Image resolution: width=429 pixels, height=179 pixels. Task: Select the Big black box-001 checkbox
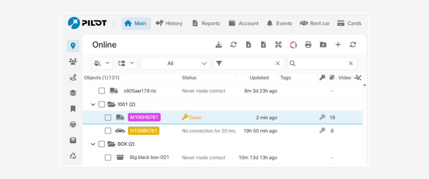point(108,158)
